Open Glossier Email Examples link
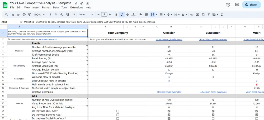 tap(169, 92)
